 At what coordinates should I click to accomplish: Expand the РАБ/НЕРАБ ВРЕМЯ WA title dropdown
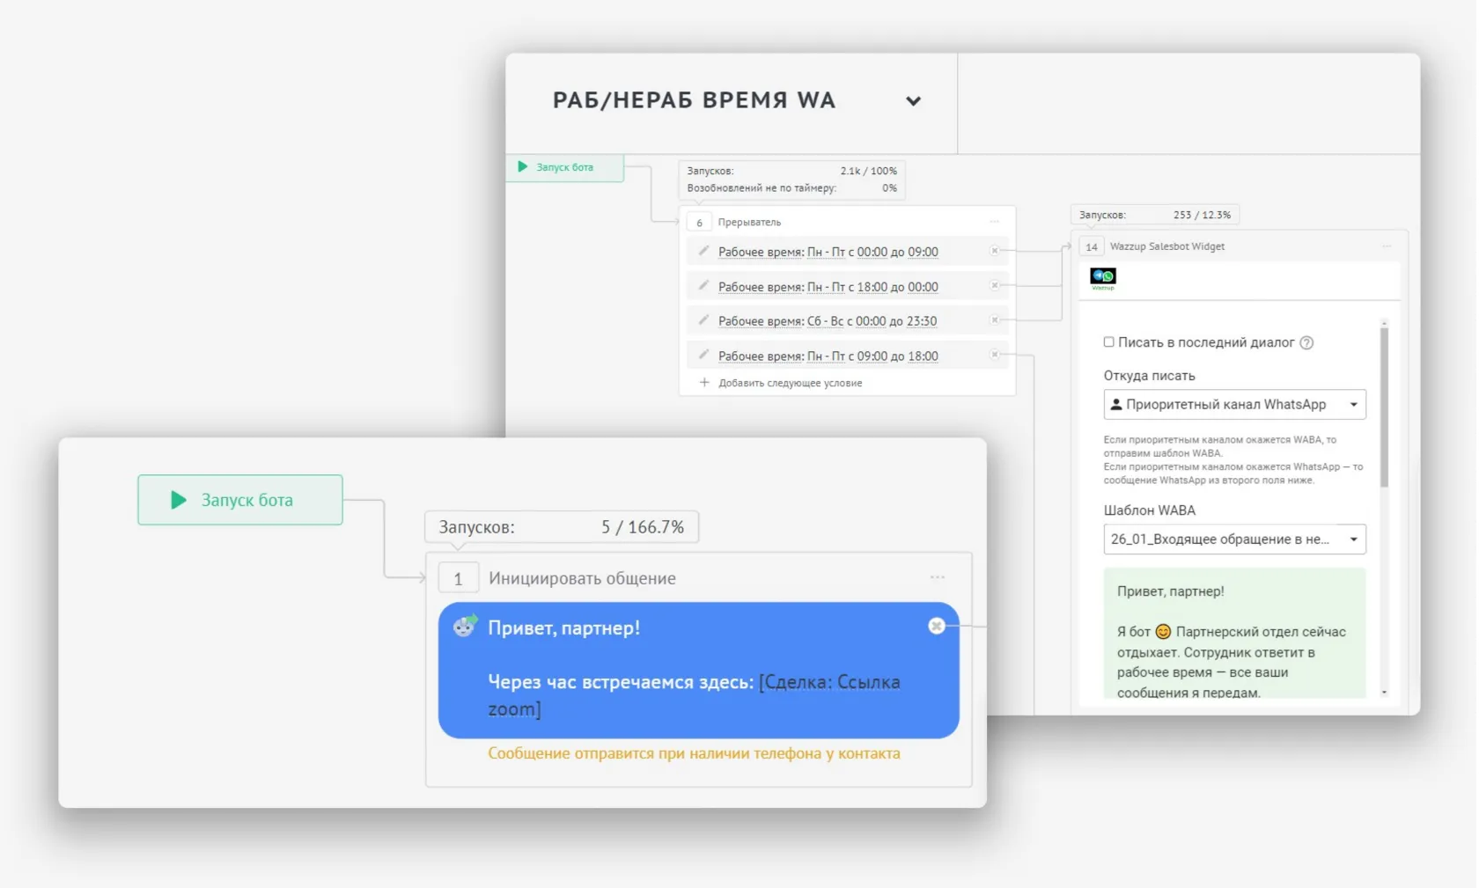pos(913,101)
